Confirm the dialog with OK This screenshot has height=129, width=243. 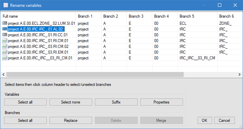[205, 121]
